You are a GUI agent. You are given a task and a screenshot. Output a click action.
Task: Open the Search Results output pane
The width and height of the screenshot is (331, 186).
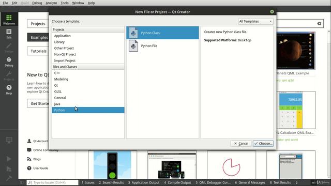coord(111,182)
